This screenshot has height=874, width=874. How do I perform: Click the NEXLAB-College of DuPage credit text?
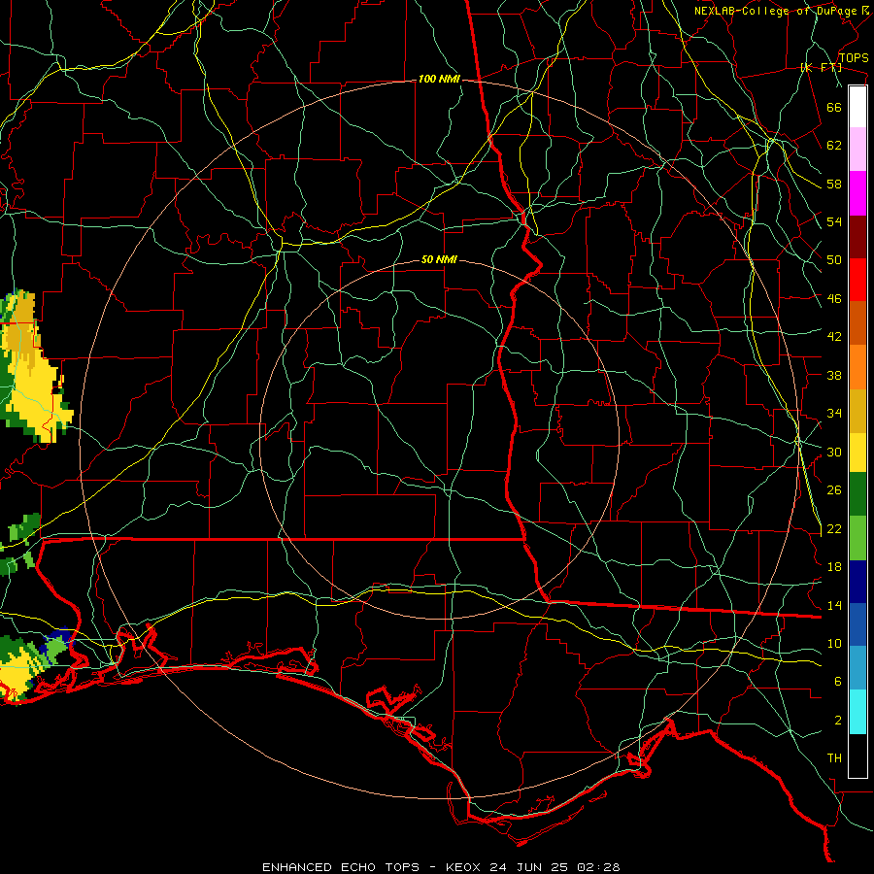(x=781, y=11)
